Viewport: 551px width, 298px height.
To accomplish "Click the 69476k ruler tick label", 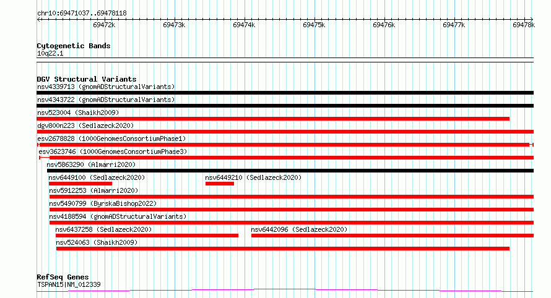I will point(384,25).
